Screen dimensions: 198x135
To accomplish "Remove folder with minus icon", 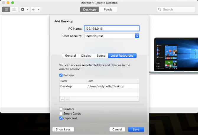I will pos(67,99).
